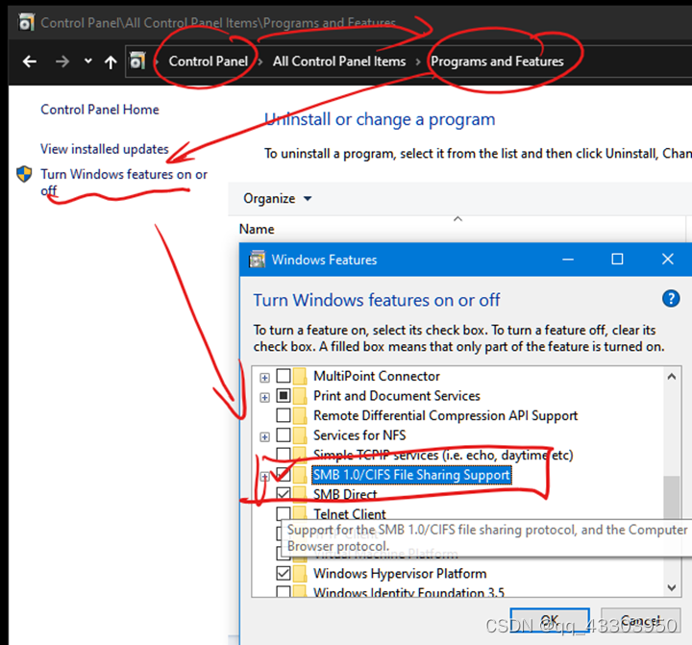Expand the chevron after the Control Panel breadcrumb
The width and height of the screenshot is (692, 645).
click(260, 62)
